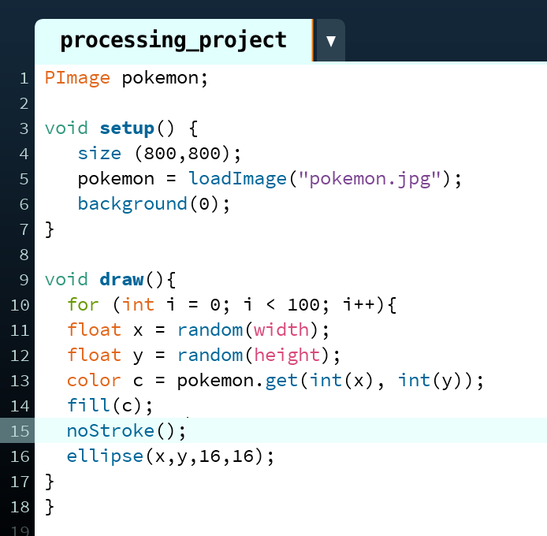Click the PImage type keyword

(x=77, y=78)
